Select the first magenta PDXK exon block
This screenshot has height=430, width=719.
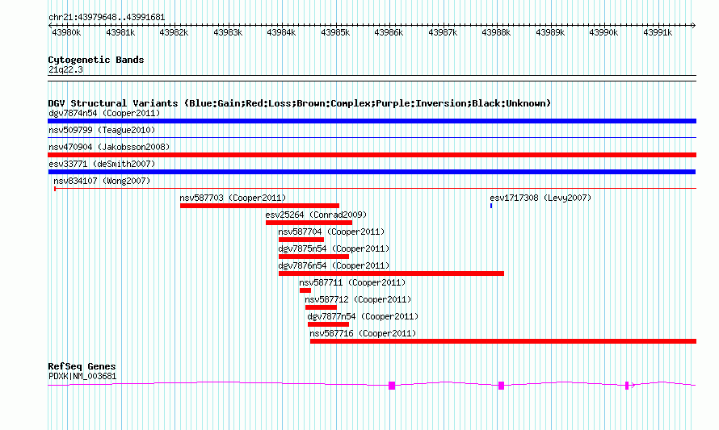[x=392, y=386]
